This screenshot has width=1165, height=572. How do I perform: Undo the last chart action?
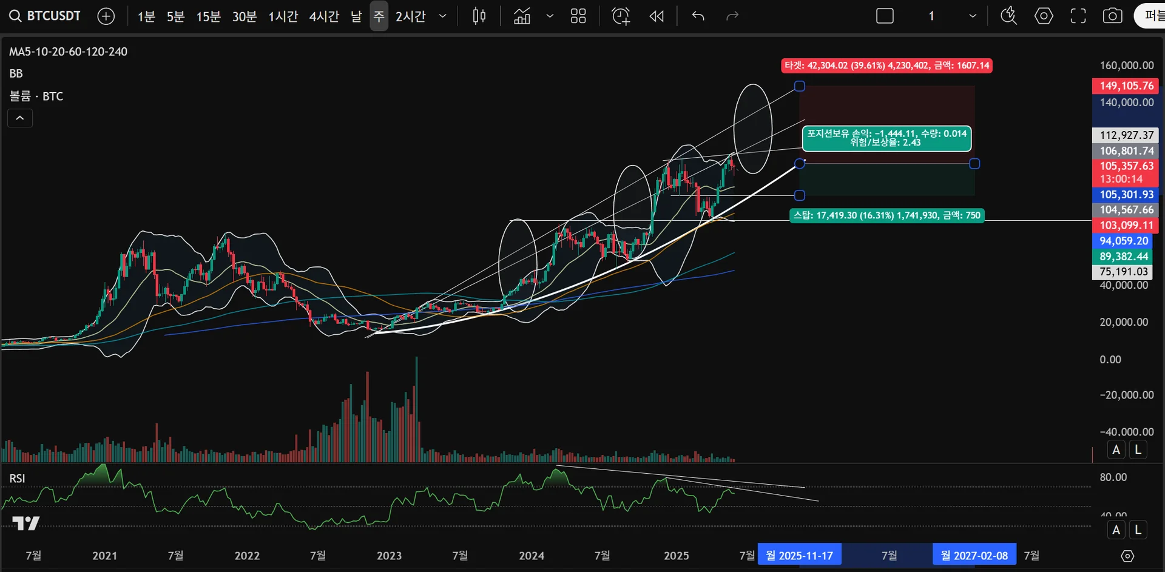click(698, 16)
